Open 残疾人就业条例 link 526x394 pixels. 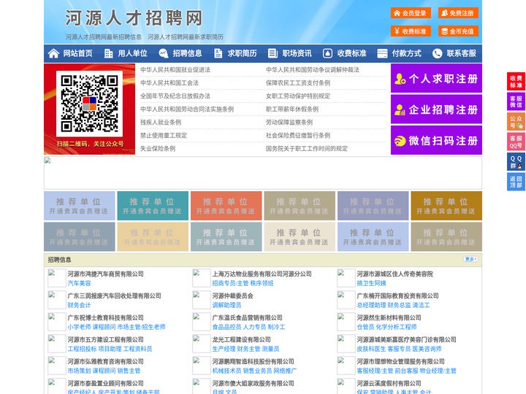click(161, 122)
